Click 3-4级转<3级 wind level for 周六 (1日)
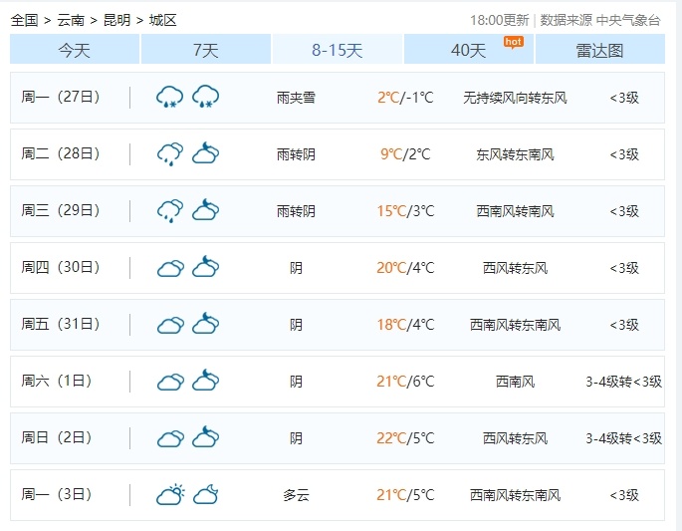Viewport: 682px width, 531px height. 623,382
